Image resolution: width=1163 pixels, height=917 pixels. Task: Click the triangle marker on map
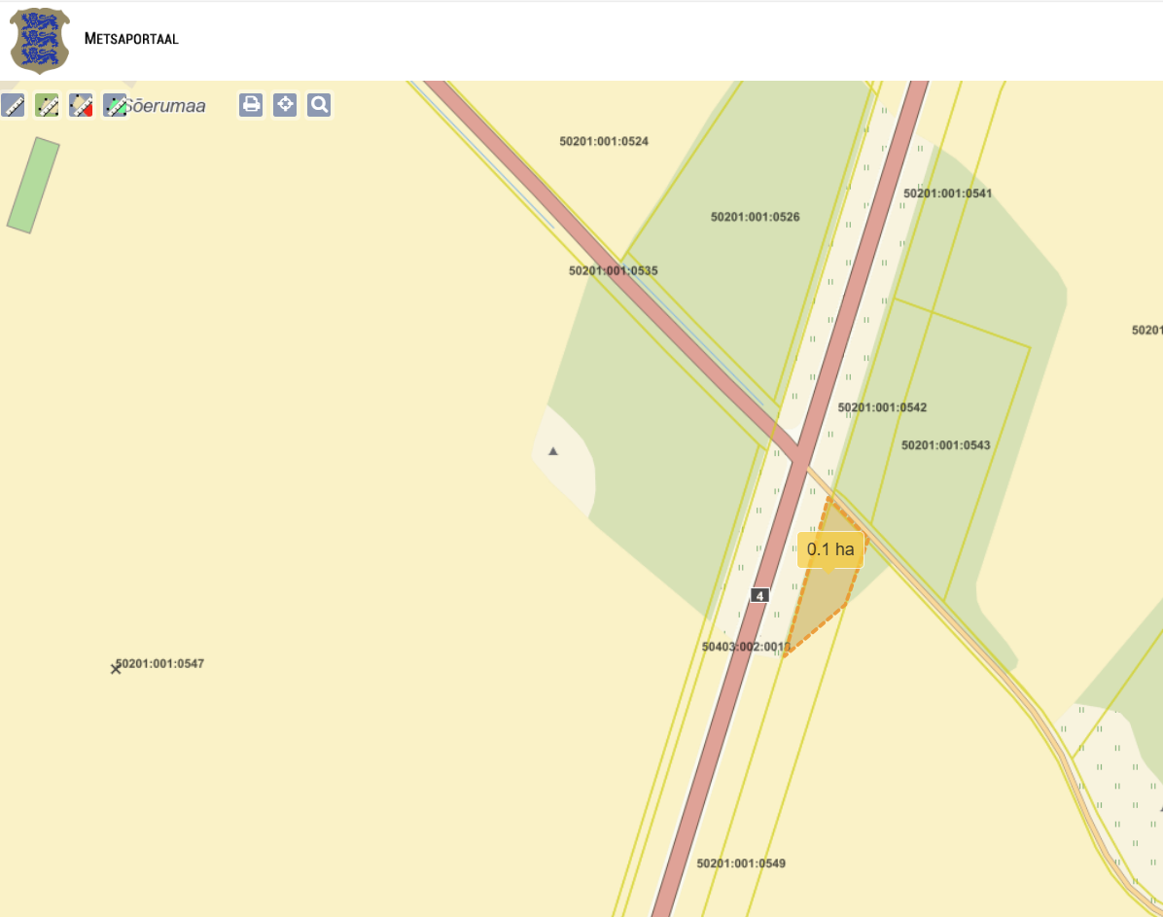coord(553,451)
